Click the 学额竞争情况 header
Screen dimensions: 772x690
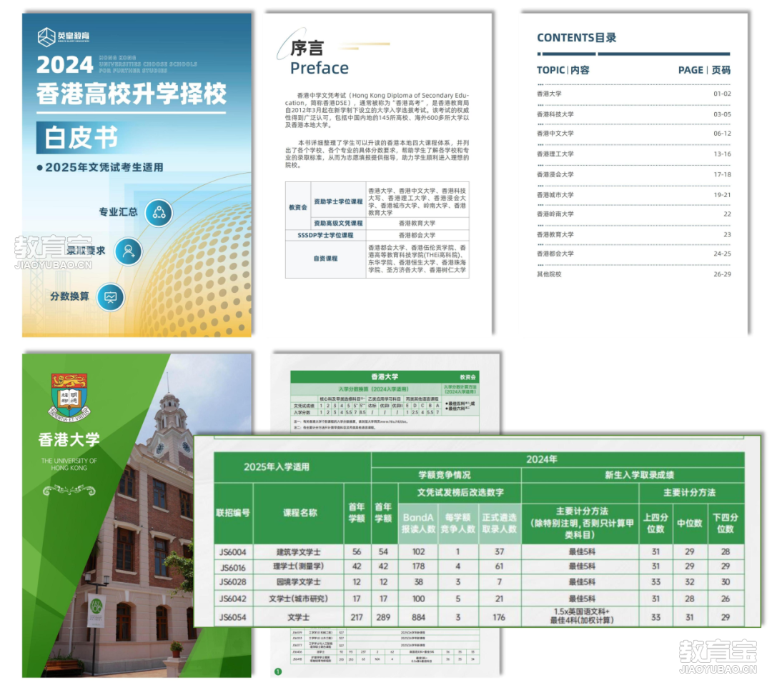(445, 475)
